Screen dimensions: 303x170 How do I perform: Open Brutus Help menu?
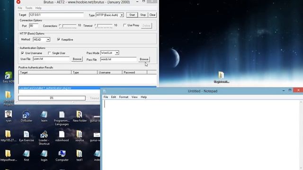pos(38,8)
